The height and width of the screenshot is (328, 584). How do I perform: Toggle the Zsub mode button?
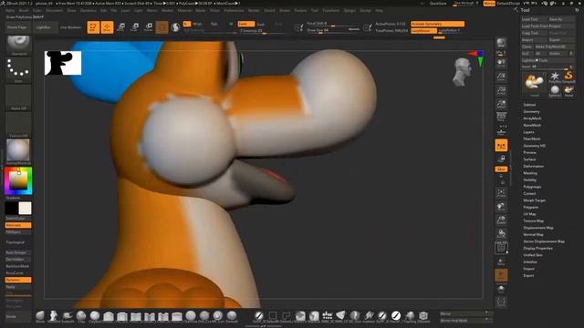click(x=261, y=25)
